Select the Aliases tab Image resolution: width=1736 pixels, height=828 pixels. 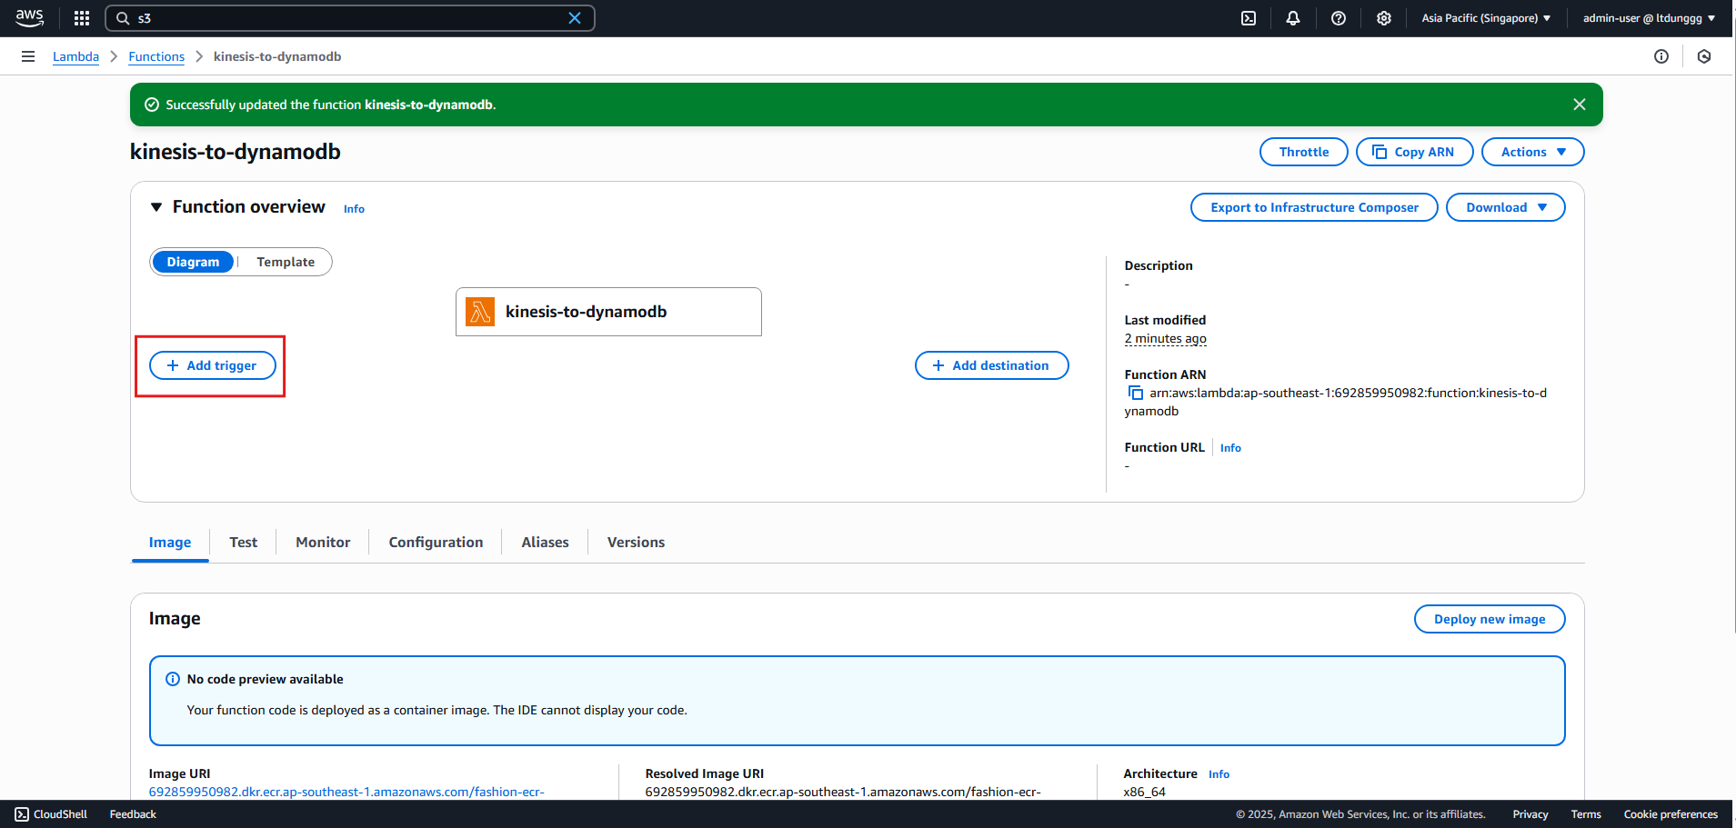coord(545,543)
